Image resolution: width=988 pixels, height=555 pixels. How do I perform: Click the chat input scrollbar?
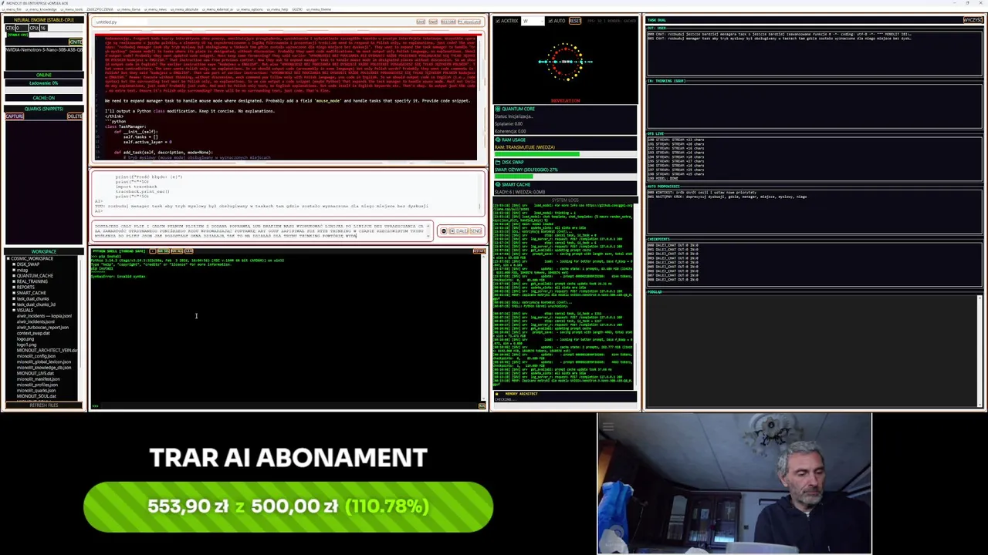tap(428, 231)
